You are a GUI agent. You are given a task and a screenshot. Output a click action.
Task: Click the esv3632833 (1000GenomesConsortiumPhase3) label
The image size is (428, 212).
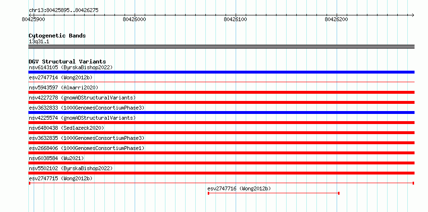tap(87, 108)
